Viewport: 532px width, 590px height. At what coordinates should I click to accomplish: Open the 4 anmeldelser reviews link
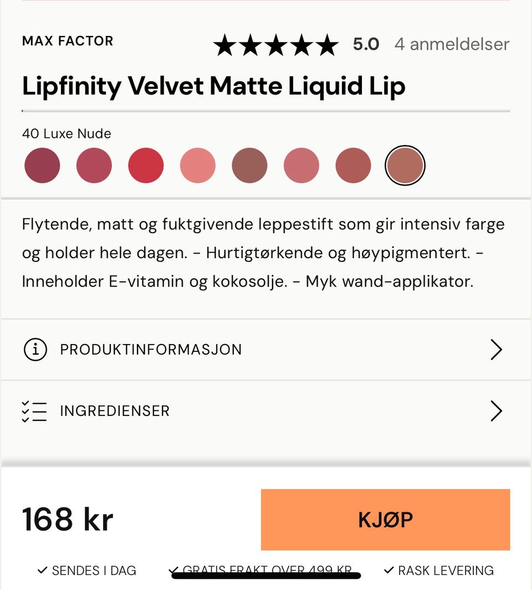tap(452, 44)
